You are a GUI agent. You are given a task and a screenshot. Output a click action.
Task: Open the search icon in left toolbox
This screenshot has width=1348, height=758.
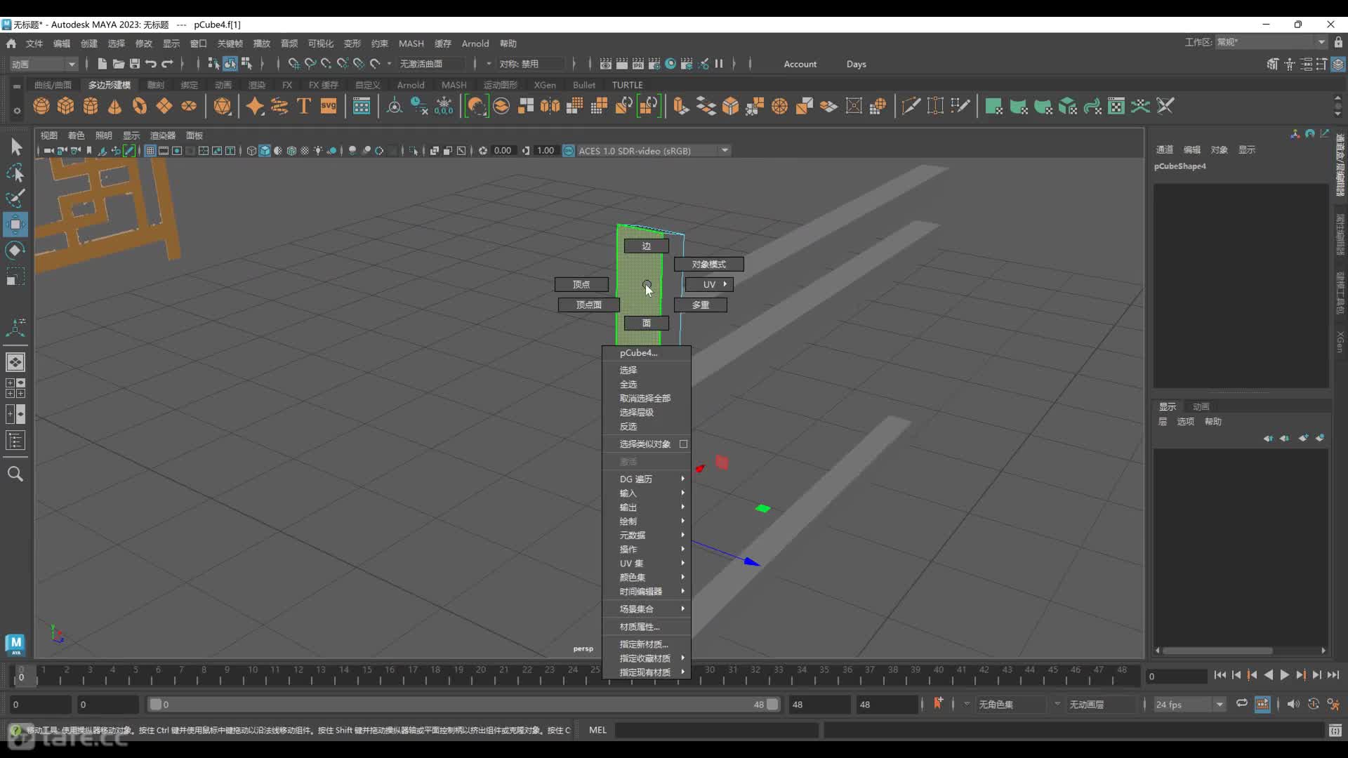(15, 474)
